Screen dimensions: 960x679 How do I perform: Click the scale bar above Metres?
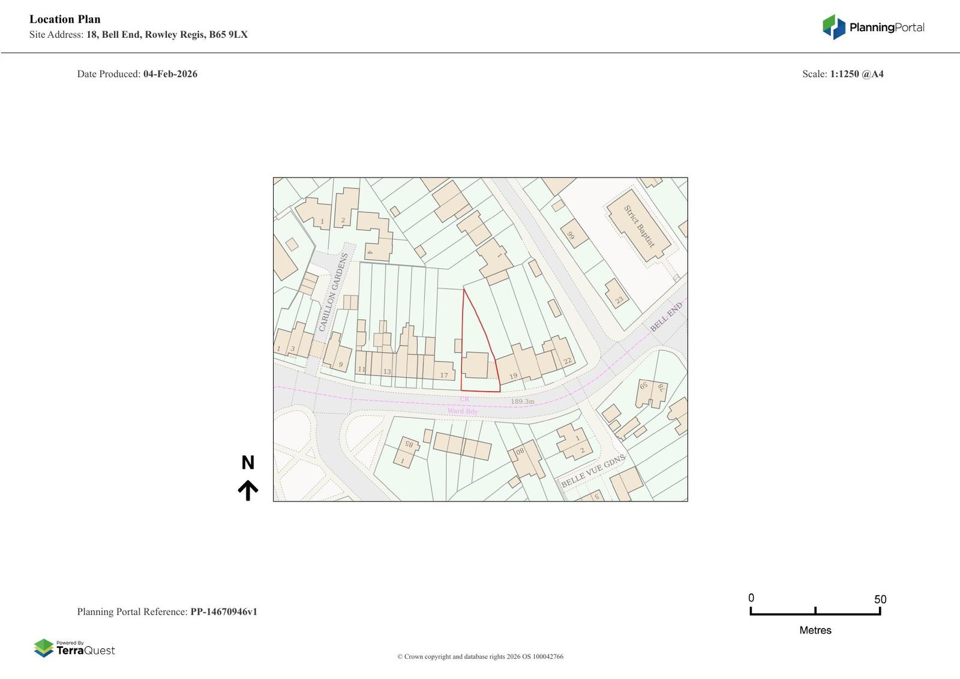(x=815, y=612)
